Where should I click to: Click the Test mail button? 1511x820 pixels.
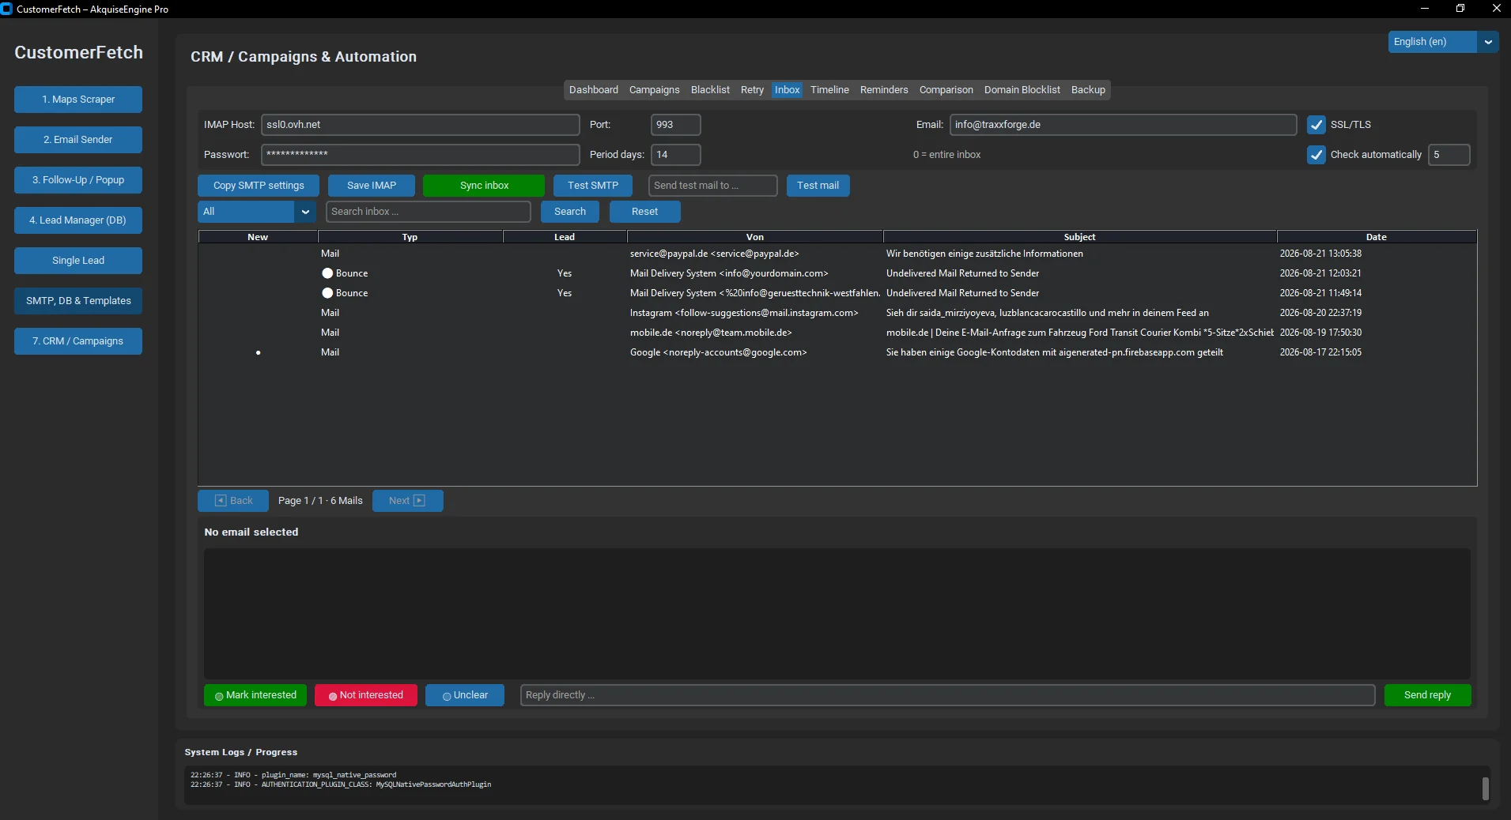[818, 186]
